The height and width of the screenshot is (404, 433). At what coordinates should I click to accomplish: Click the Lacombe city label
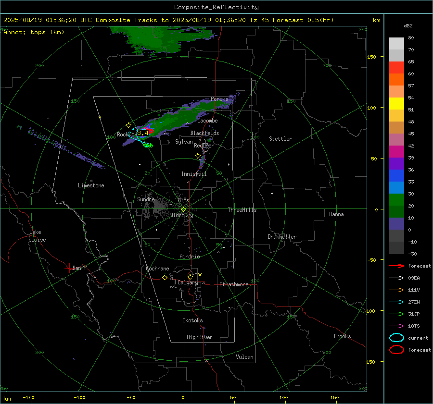207,121
